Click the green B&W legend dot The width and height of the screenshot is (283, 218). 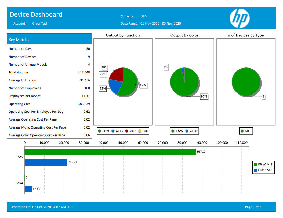(x=173, y=131)
